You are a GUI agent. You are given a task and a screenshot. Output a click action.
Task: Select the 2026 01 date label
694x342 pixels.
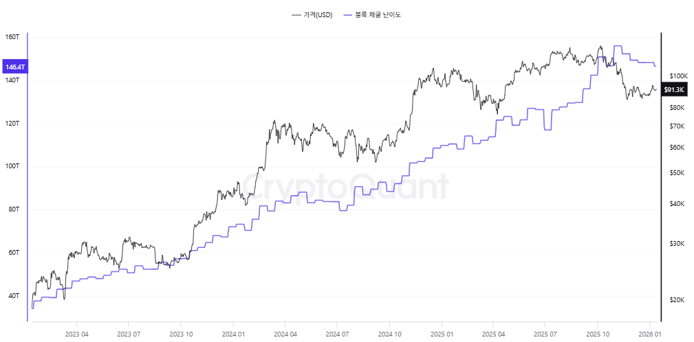pyautogui.click(x=650, y=334)
